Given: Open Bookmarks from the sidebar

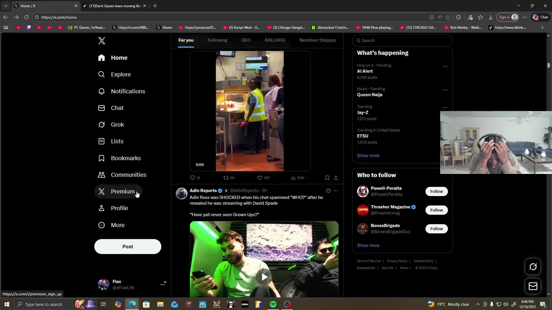Looking at the screenshot, I should (119, 158).
